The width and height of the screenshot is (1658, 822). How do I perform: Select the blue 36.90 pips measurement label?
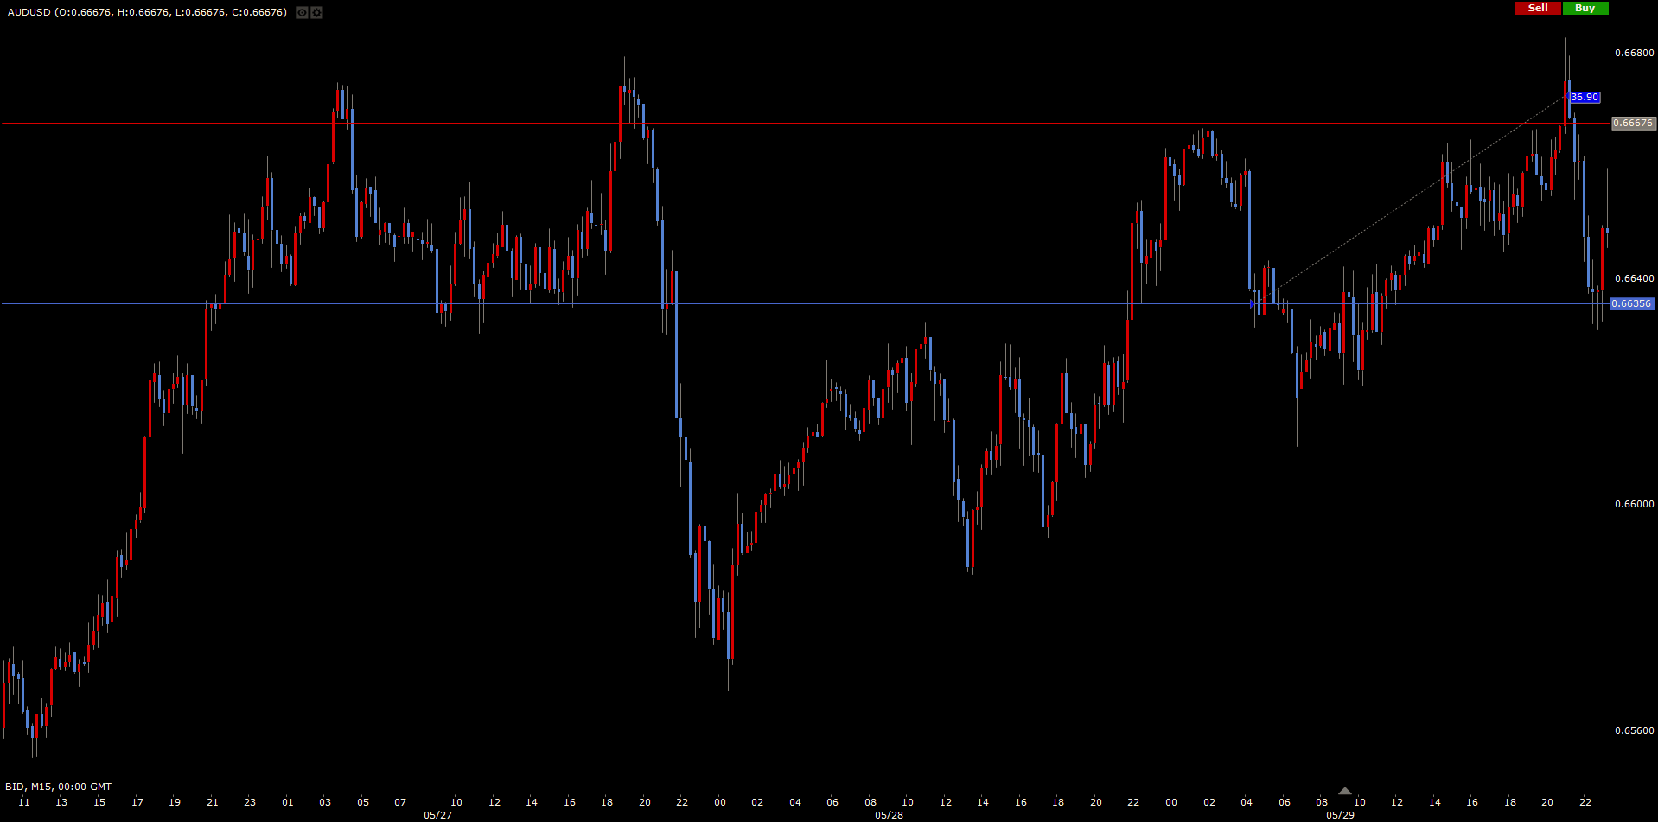(1585, 98)
